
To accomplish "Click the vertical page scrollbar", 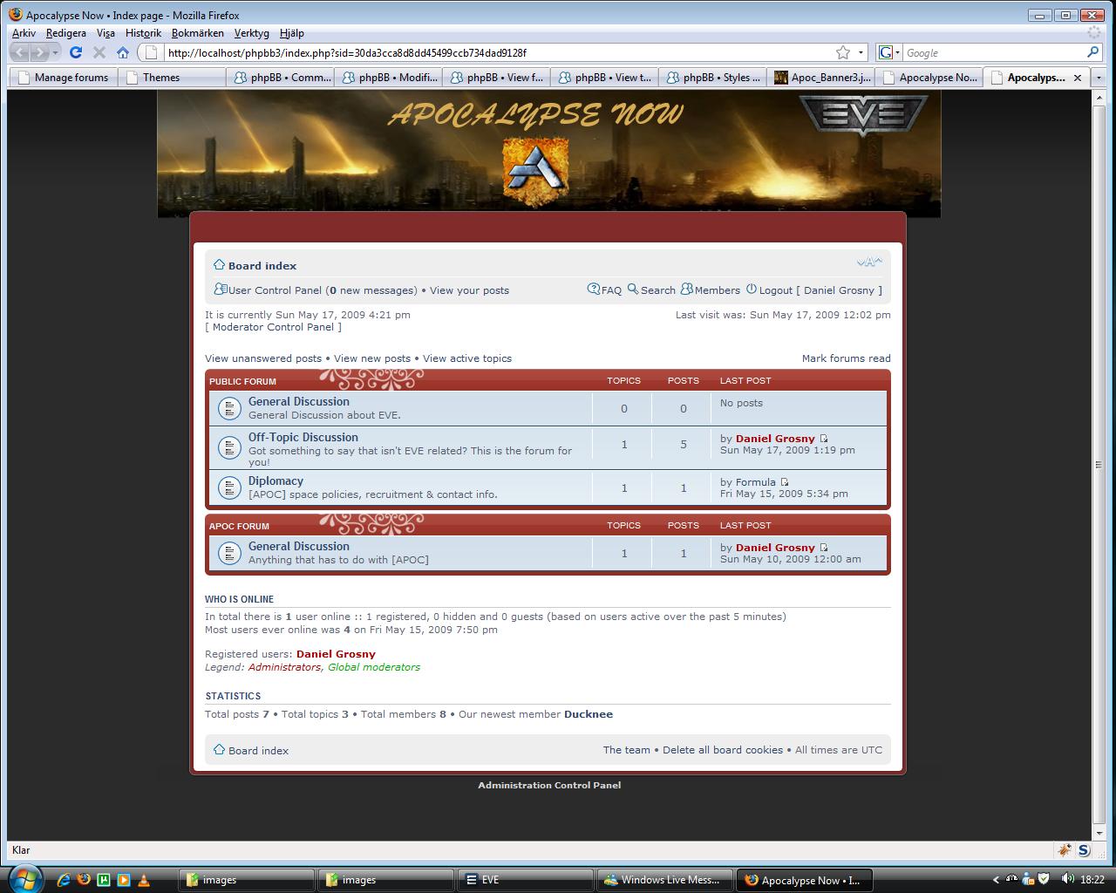I will [x=1099, y=465].
